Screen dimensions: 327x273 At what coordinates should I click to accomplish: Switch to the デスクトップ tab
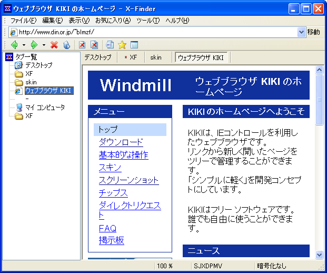click(x=98, y=57)
